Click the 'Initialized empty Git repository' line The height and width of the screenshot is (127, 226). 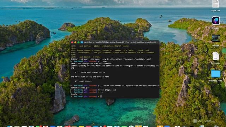tap(111, 59)
